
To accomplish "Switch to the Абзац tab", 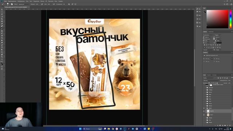I will tap(211, 32).
